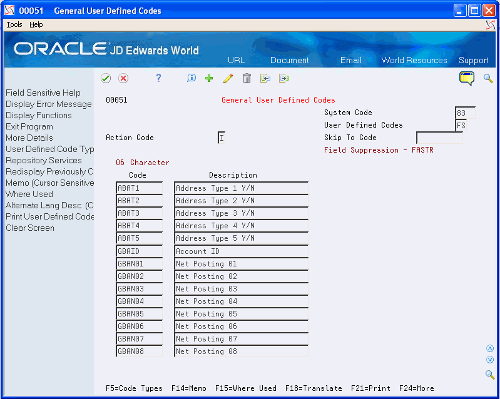
Task: Click the 06 Character label
Action: click(142, 163)
